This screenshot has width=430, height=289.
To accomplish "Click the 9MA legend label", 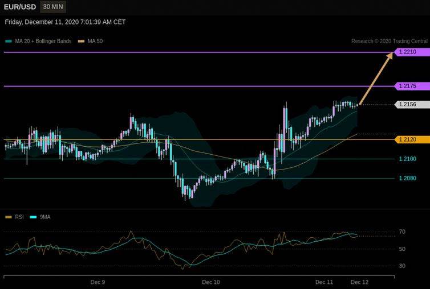I will pos(45,217).
